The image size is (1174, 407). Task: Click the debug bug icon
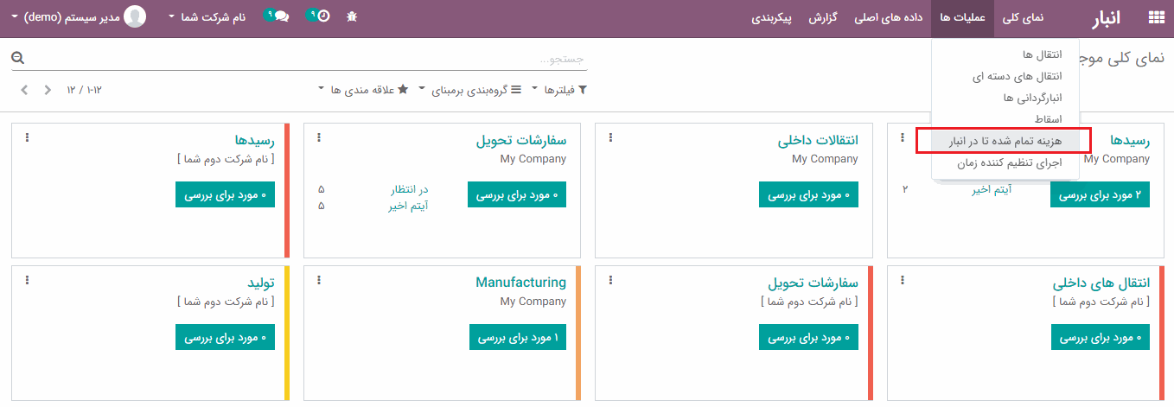coord(351,16)
